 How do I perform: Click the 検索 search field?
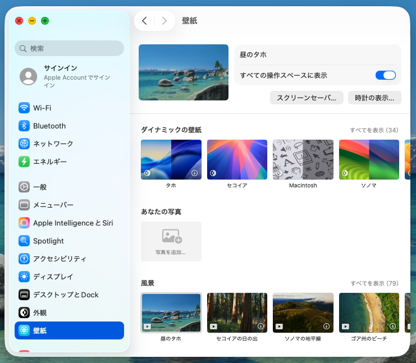70,48
